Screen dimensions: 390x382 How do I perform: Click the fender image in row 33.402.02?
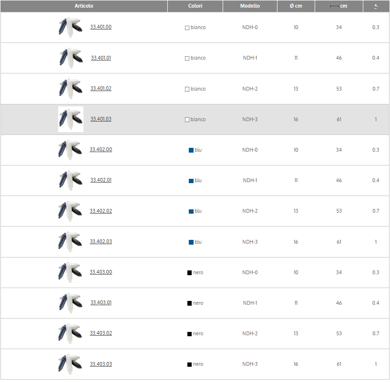tap(70, 211)
